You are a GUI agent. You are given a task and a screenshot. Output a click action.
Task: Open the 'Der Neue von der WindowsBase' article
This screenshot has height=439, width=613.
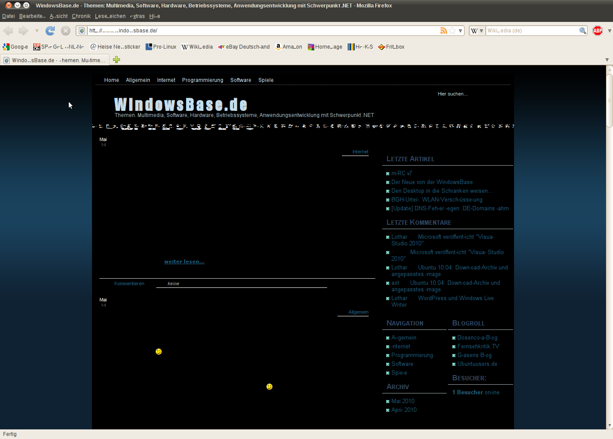pos(432,182)
